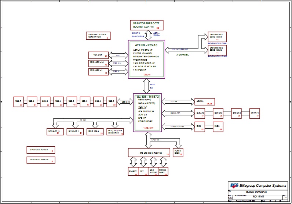Select the 4X DATA label

pyautogui.click(x=136, y=33)
